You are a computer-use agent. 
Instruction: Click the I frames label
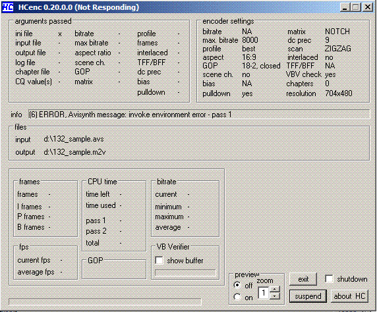(x=30, y=207)
